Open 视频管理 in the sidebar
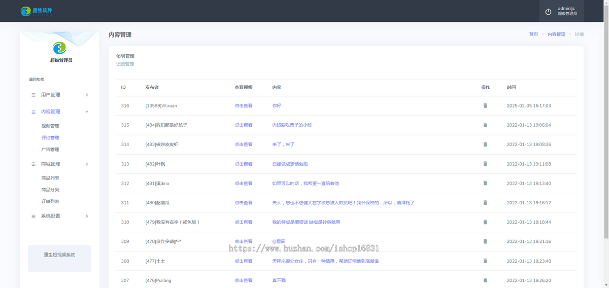The height and width of the screenshot is (288, 609). 50,126
